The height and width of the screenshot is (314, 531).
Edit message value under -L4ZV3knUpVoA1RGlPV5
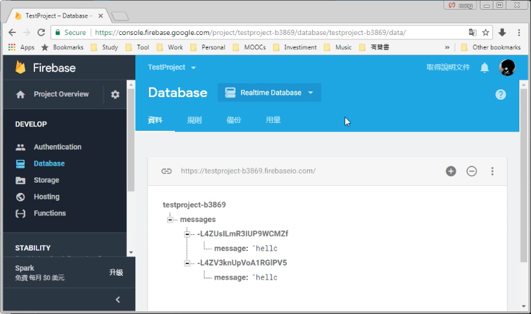pyautogui.click(x=266, y=277)
